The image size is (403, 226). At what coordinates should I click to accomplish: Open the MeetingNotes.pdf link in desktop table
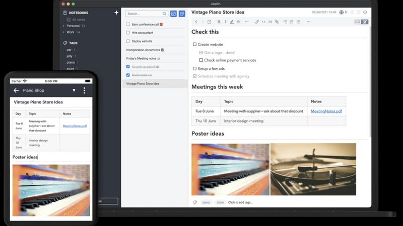point(326,111)
